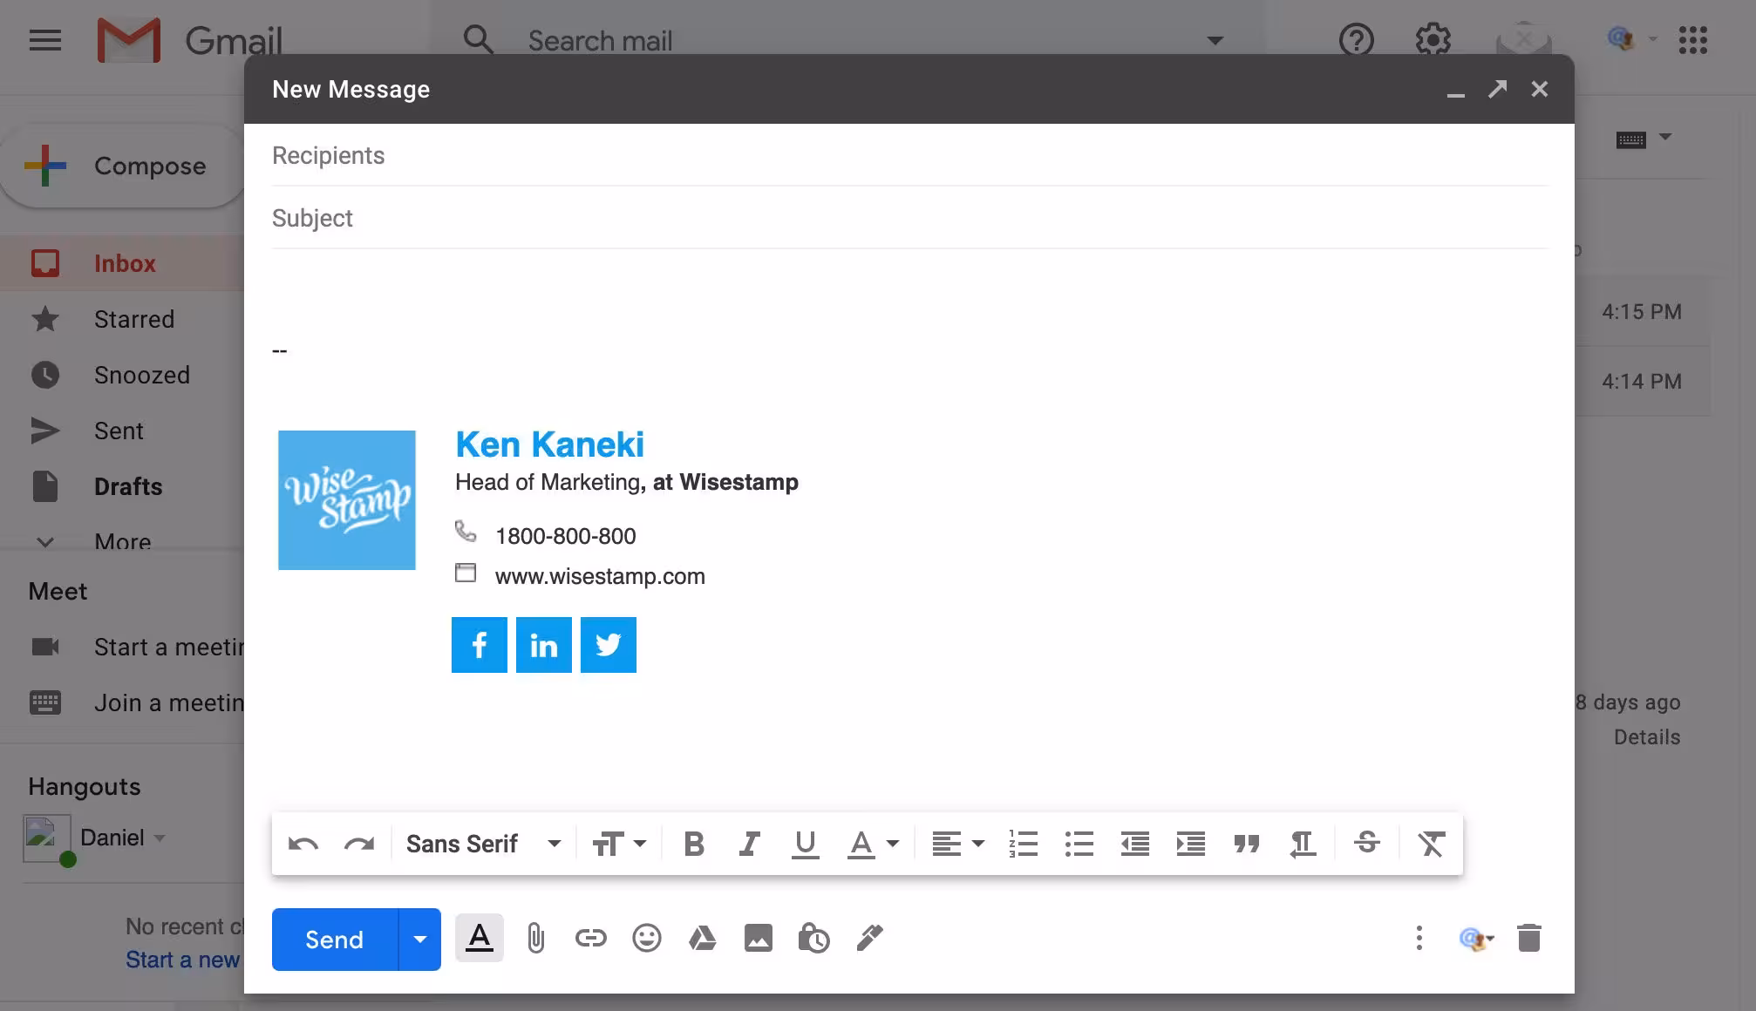Toggle italic formatting

(x=749, y=844)
